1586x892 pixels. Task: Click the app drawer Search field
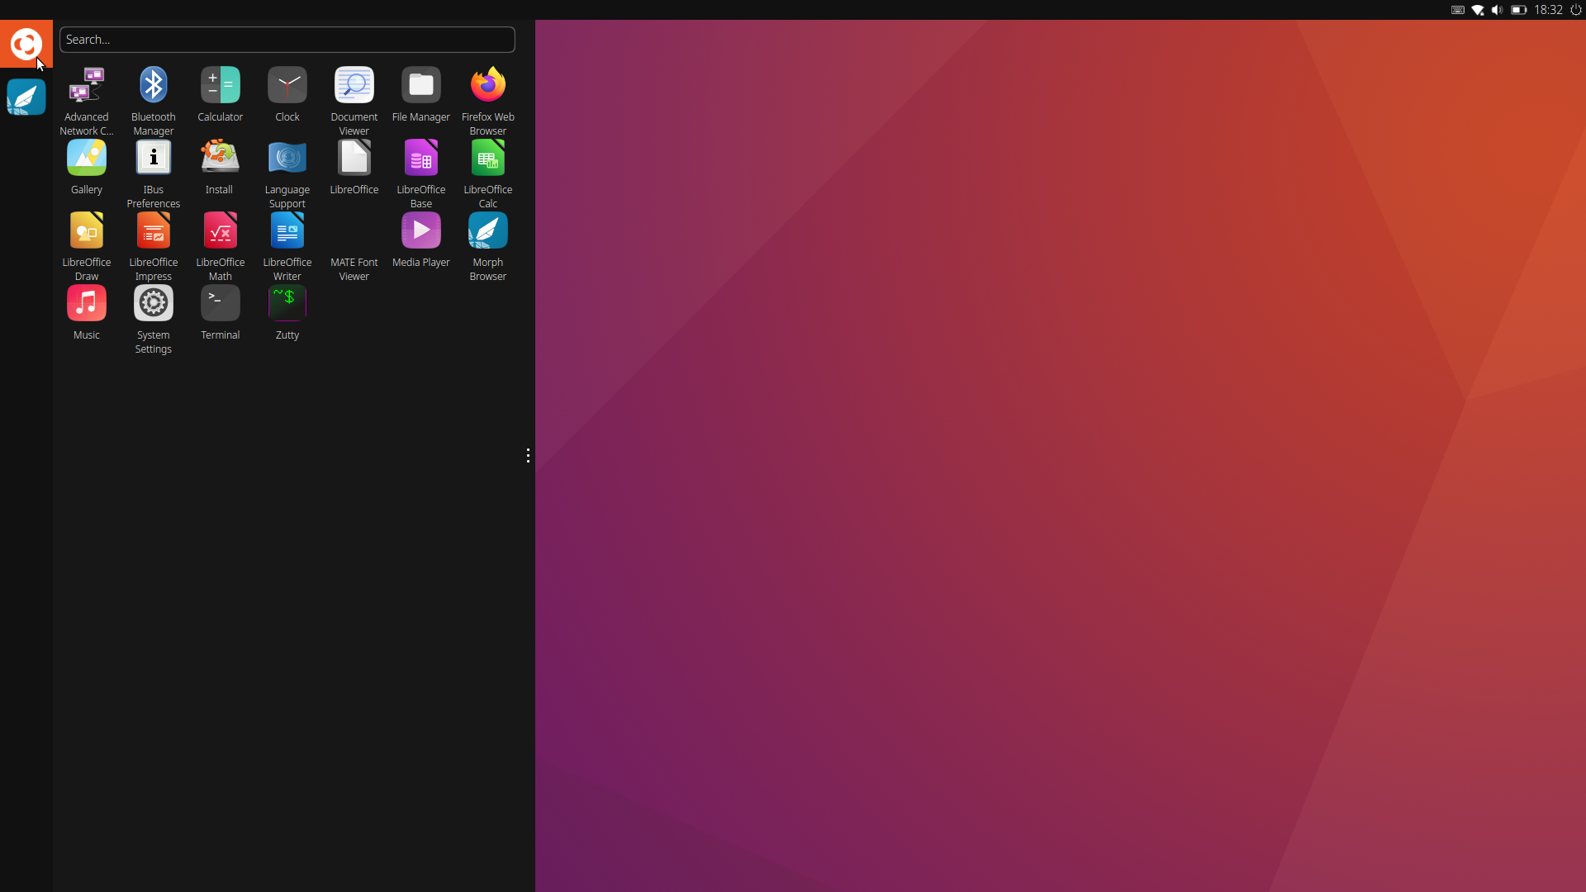(x=287, y=40)
